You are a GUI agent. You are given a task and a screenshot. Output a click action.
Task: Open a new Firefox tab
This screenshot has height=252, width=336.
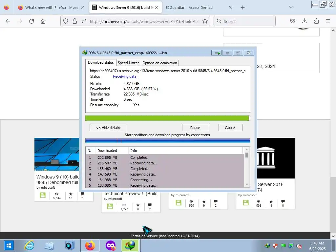point(242,8)
